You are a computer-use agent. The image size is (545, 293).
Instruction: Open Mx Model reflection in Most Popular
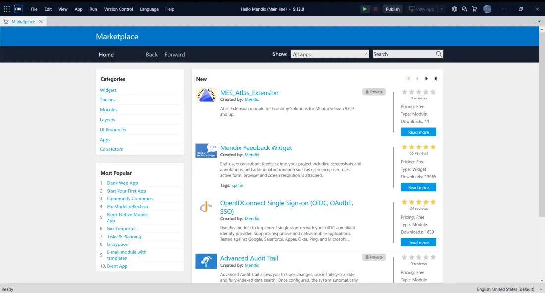[127, 206]
